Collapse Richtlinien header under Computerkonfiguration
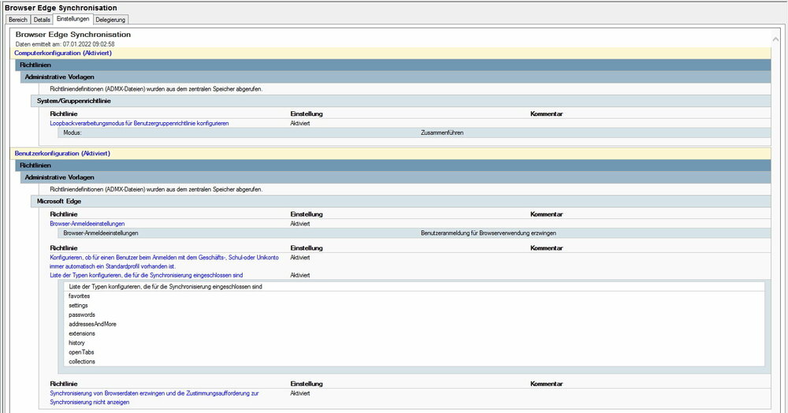The width and height of the screenshot is (788, 413). (35, 65)
